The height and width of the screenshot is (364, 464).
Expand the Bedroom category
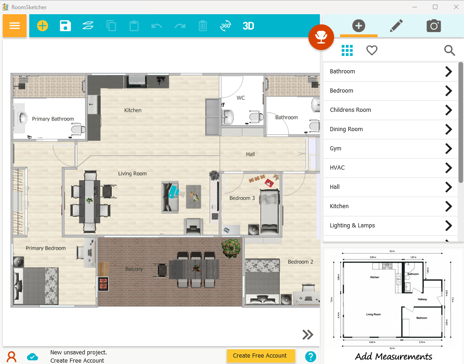click(x=390, y=91)
